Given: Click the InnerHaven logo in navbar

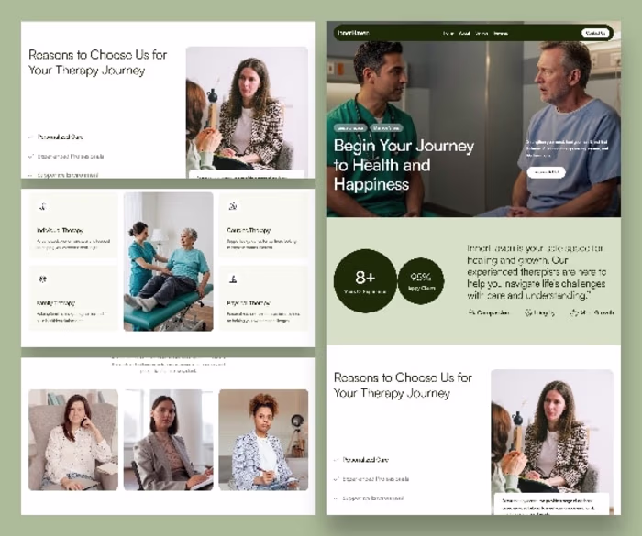Looking at the screenshot, I should click(353, 33).
